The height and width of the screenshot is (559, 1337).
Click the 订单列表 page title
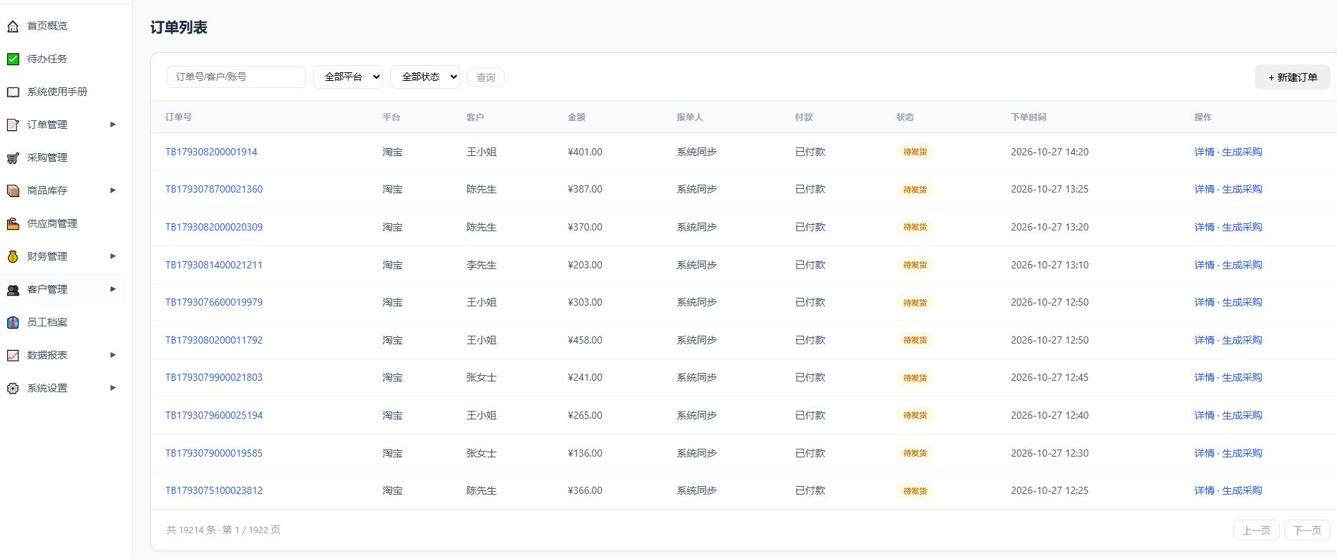coord(179,27)
